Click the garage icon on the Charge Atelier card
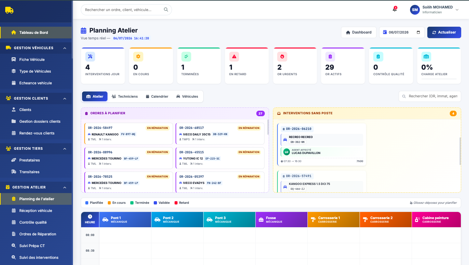Viewport: 469px width, 265px height. [x=426, y=57]
